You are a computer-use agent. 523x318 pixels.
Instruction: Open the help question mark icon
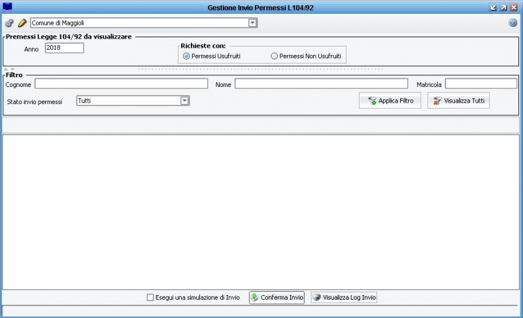click(513, 23)
